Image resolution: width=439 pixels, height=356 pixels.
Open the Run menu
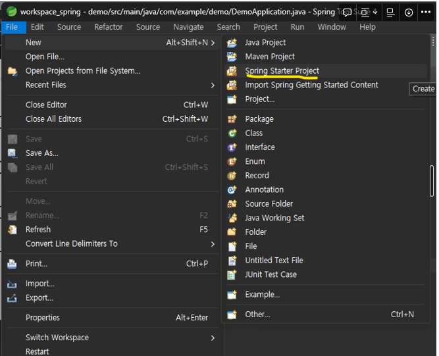coord(297,27)
